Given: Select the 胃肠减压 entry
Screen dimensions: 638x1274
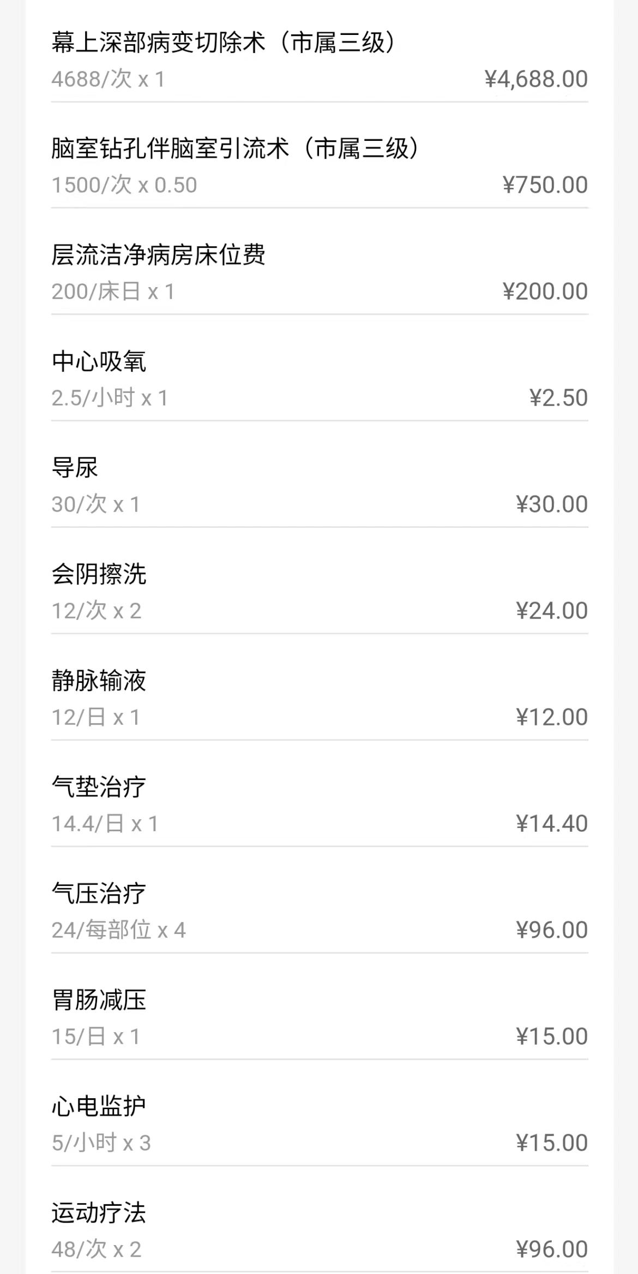Looking at the screenshot, I should point(99,1000).
